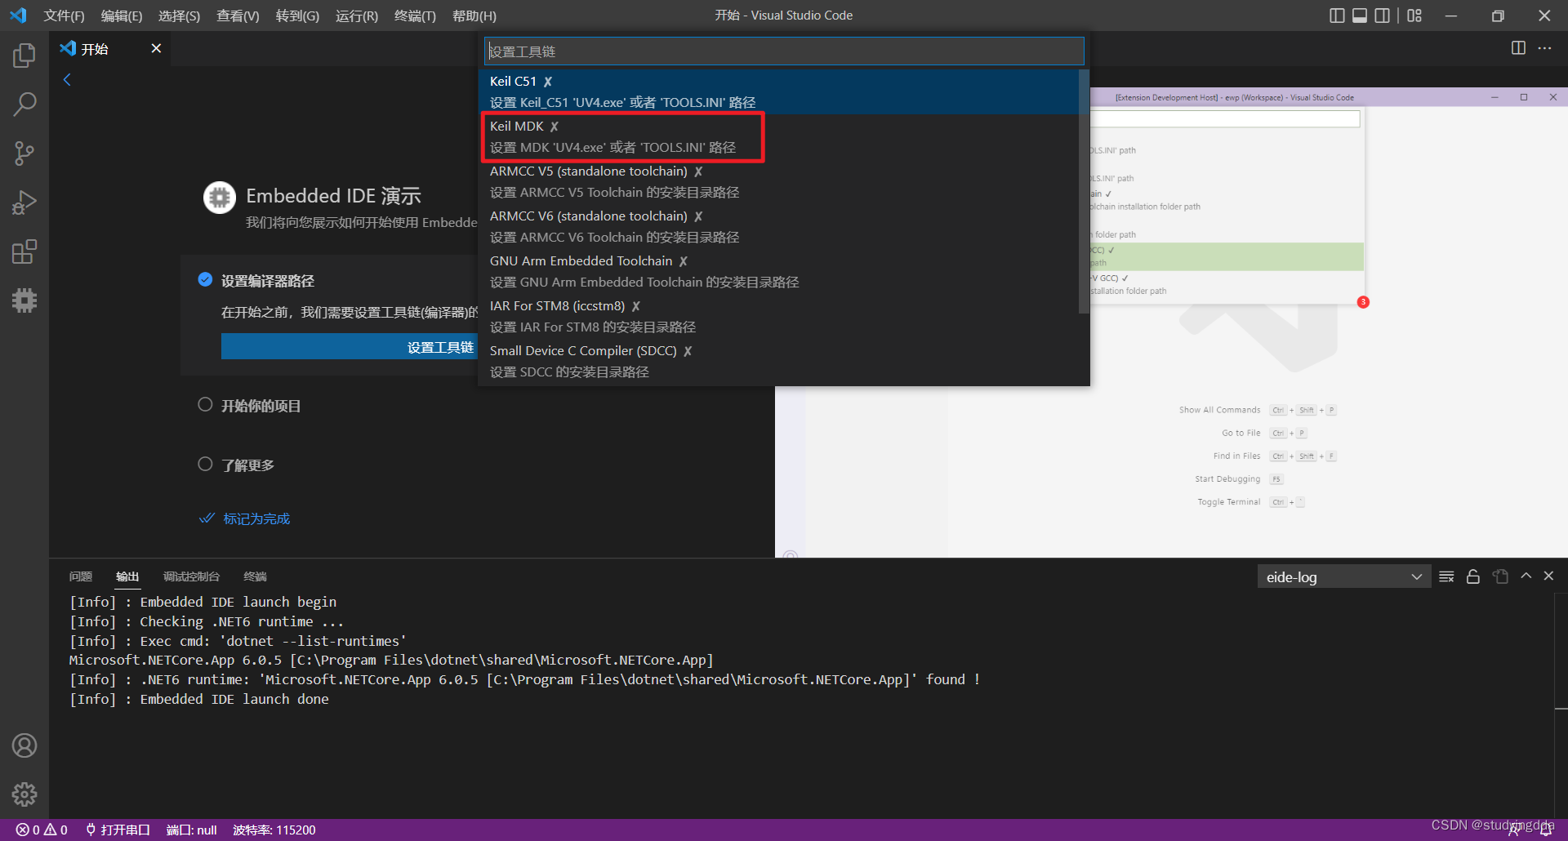
Task: Open Customize Layout icon
Action: tap(1415, 16)
